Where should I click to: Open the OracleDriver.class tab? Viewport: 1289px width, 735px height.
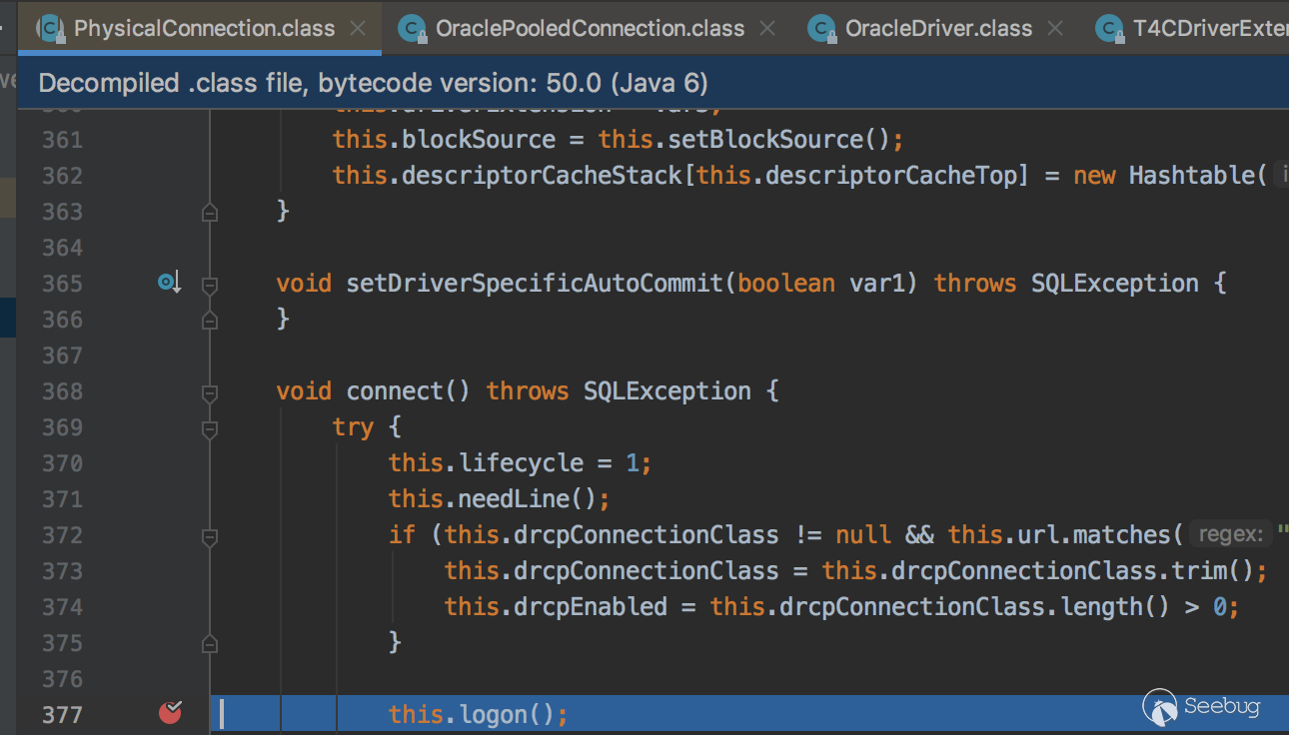938,28
